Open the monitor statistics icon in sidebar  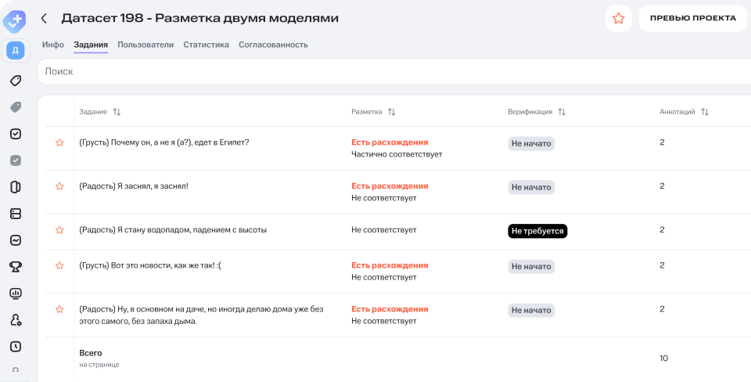click(x=16, y=294)
